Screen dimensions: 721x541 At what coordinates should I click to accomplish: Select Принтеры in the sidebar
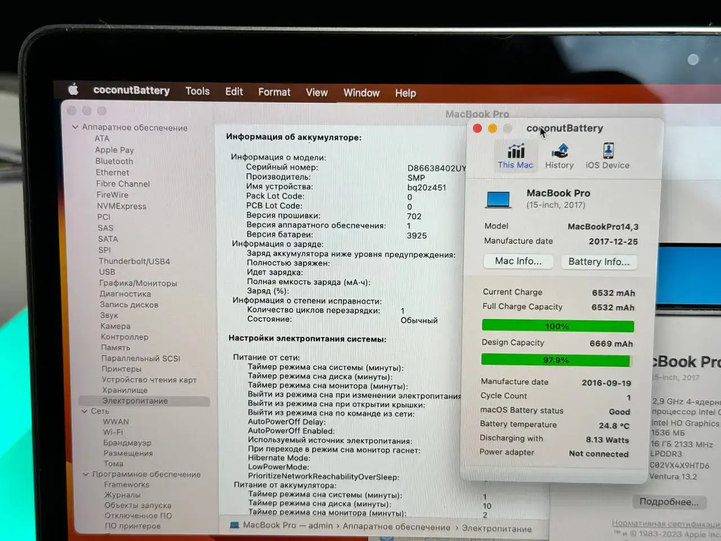tap(122, 369)
